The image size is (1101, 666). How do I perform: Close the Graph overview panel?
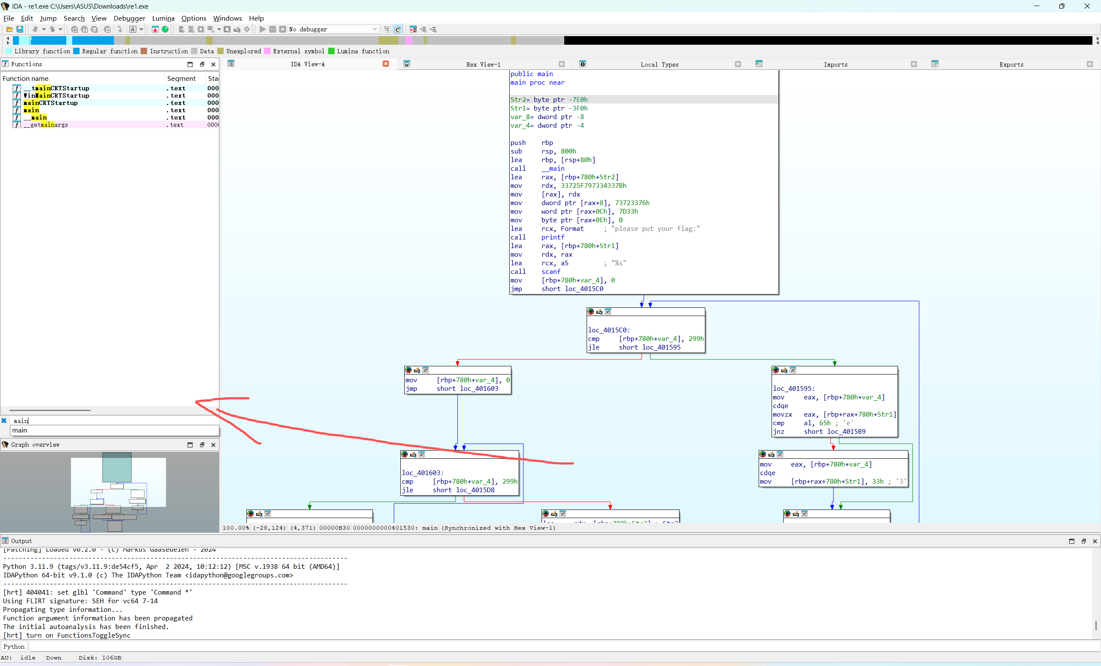(213, 445)
